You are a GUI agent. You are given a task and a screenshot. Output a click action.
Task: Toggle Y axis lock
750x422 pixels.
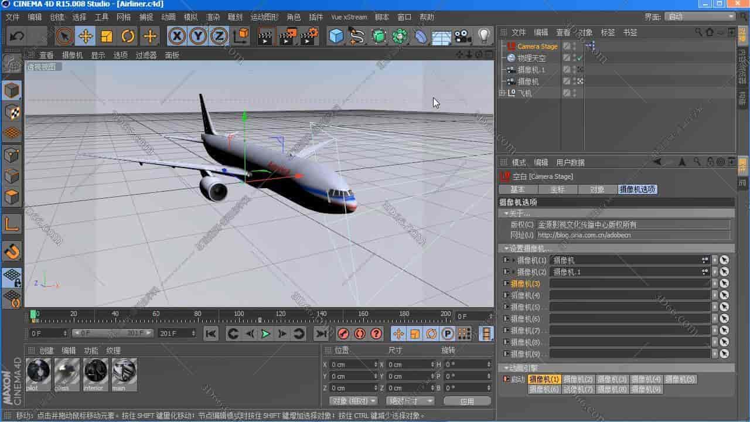pos(199,36)
